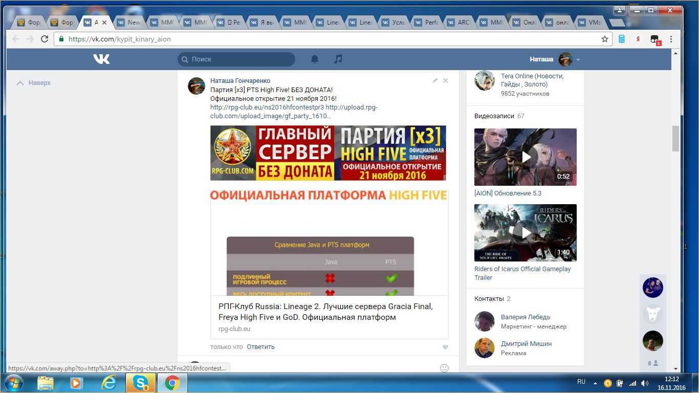Open the extension with red badge 6
Image resolution: width=699 pixels, height=393 pixels.
(655, 40)
